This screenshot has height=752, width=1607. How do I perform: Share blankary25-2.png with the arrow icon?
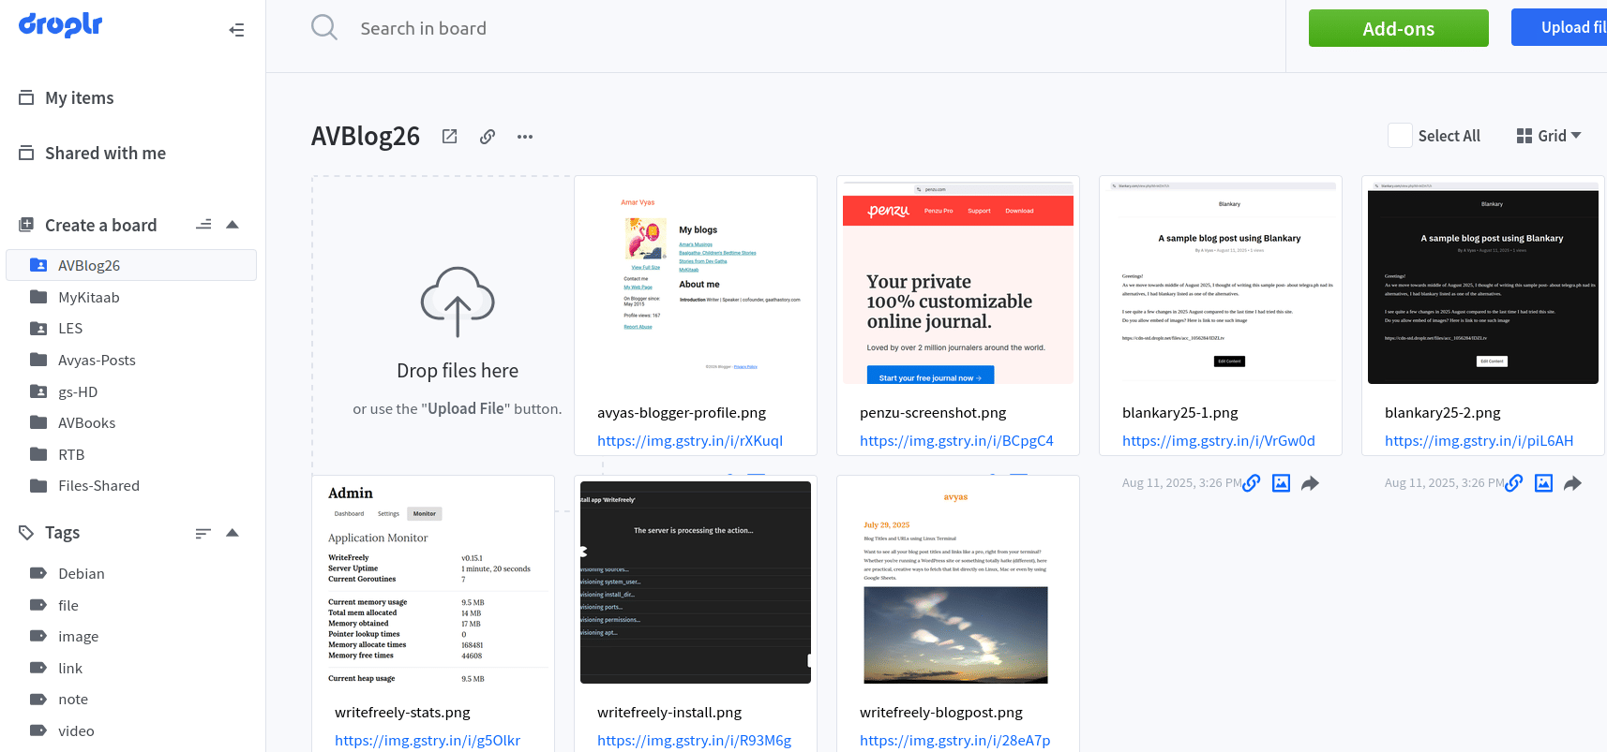[1573, 483]
